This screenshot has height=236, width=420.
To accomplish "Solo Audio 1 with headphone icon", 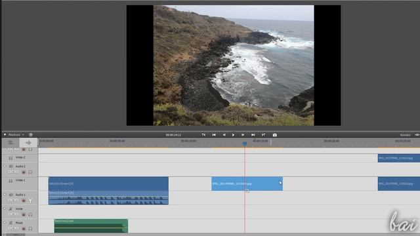I will pyautogui.click(x=30, y=201).
